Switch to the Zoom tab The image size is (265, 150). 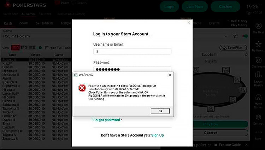23,23
